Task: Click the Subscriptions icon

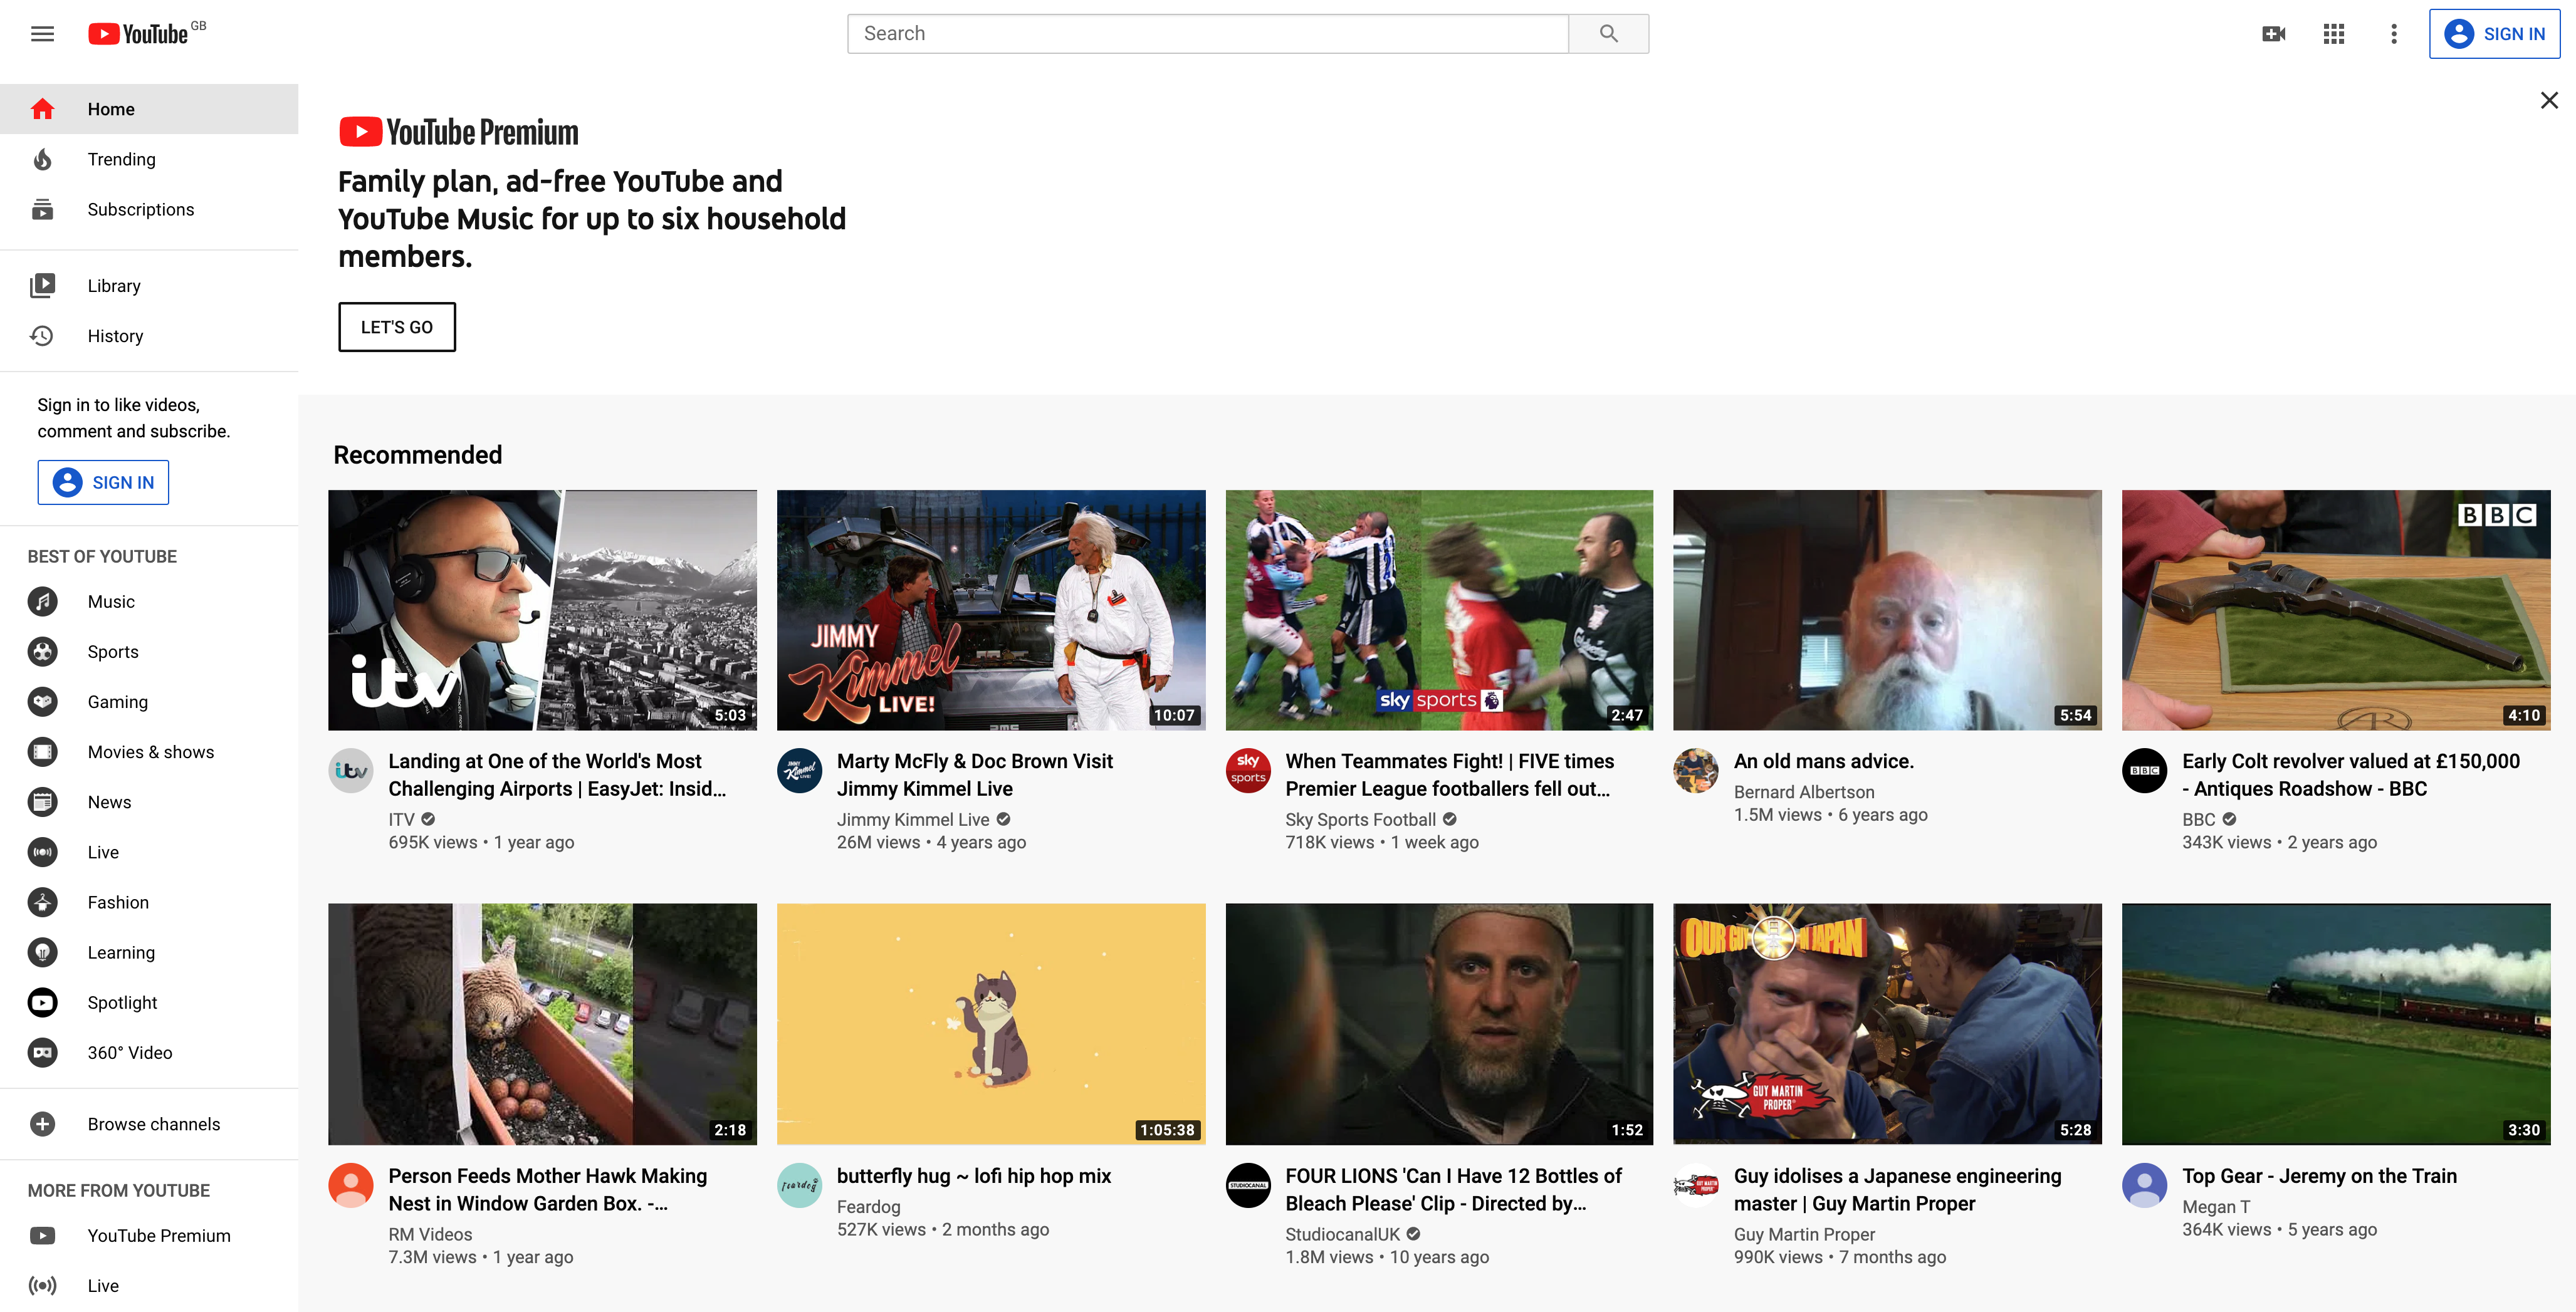Action: (x=42, y=209)
